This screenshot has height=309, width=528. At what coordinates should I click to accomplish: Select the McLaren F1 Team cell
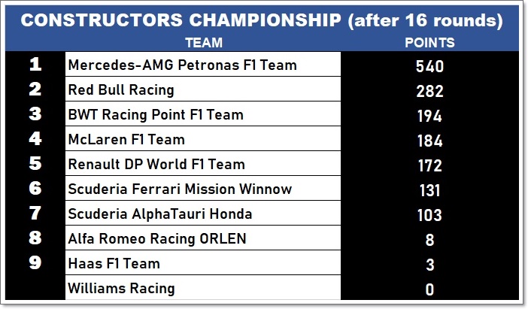203,138
